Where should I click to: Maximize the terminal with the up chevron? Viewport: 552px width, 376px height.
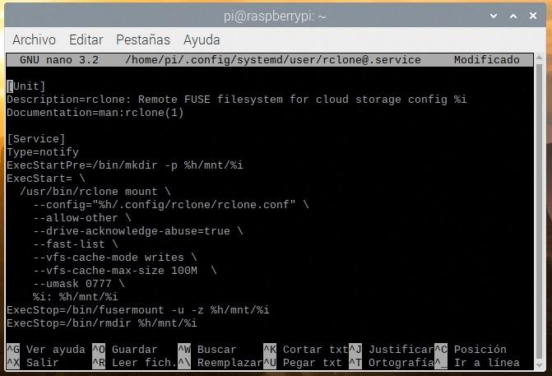(513, 16)
